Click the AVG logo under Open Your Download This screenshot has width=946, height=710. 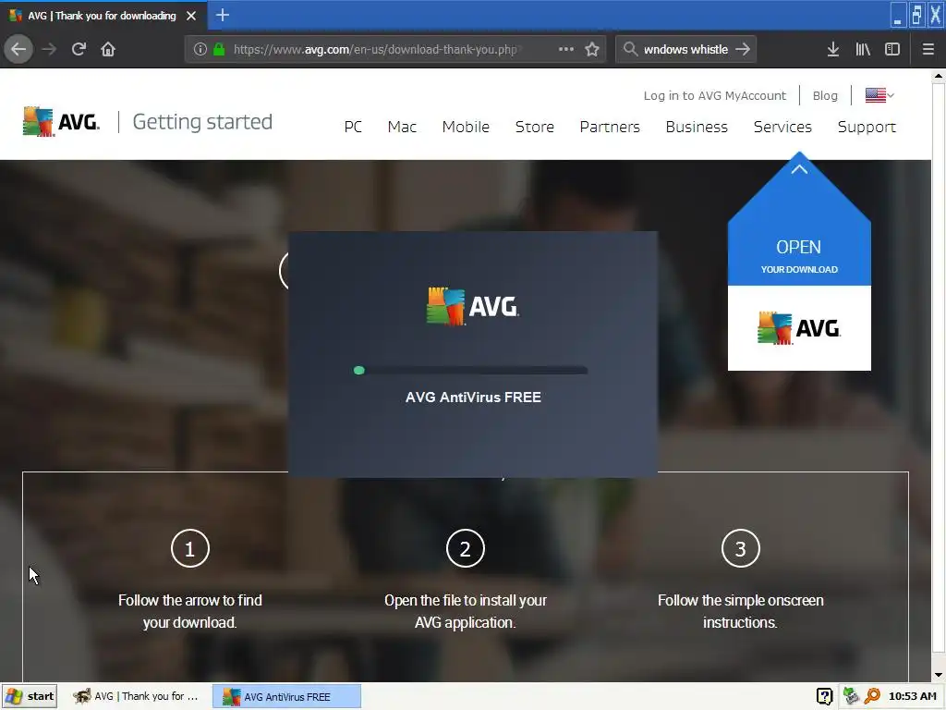799,328
